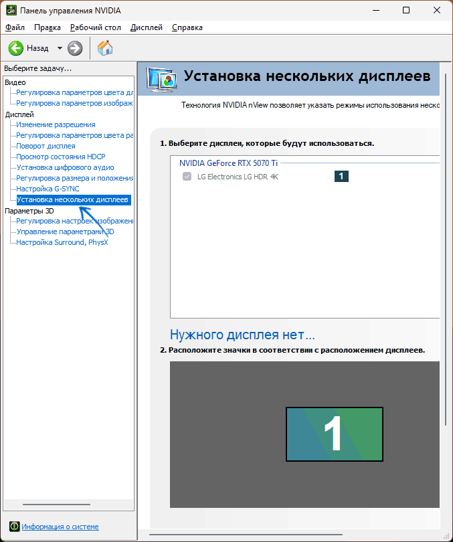Click the green Back arrow icon
Viewport: 453px width, 542px height.
[x=15, y=48]
